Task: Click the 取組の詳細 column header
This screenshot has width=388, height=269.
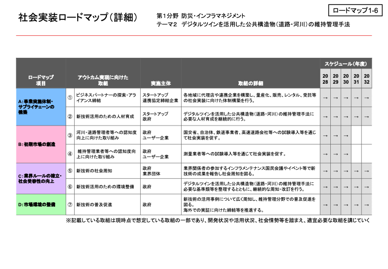Action: pos(250,83)
